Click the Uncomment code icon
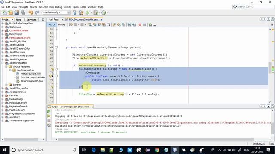 point(155,25)
